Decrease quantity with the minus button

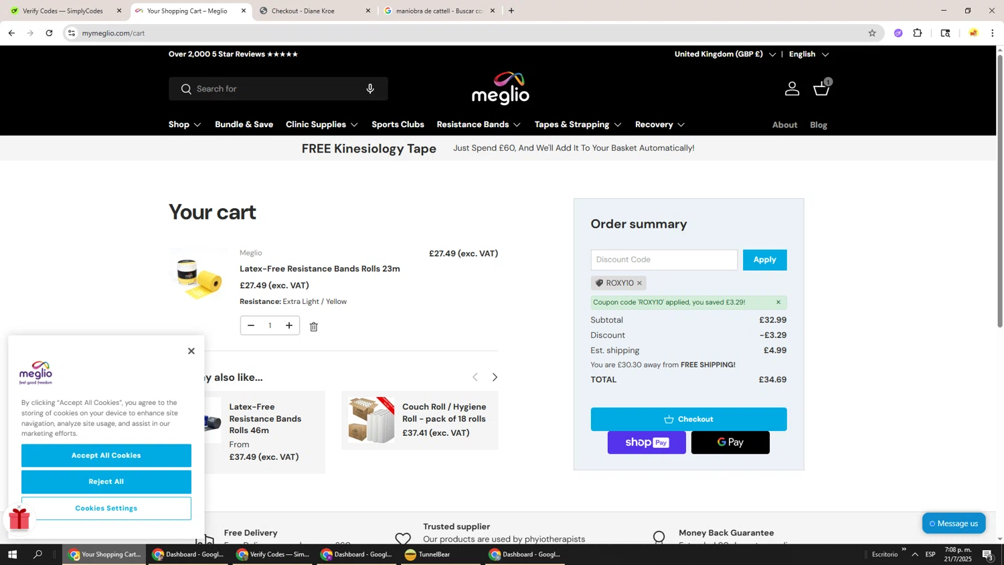pyautogui.click(x=251, y=326)
